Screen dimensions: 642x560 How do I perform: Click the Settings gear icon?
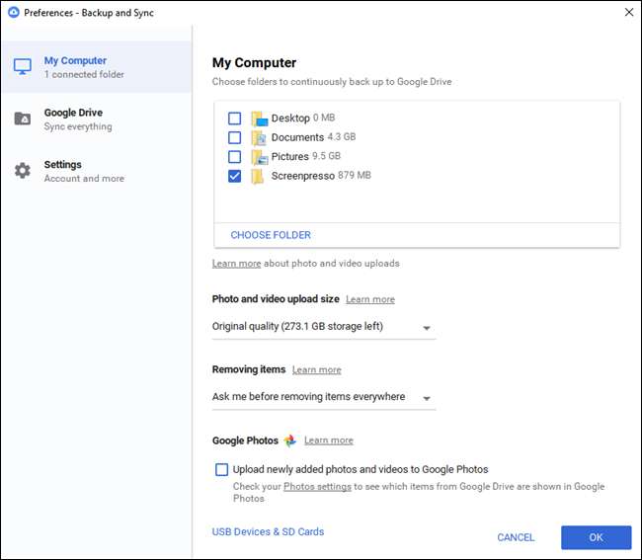[x=22, y=171]
